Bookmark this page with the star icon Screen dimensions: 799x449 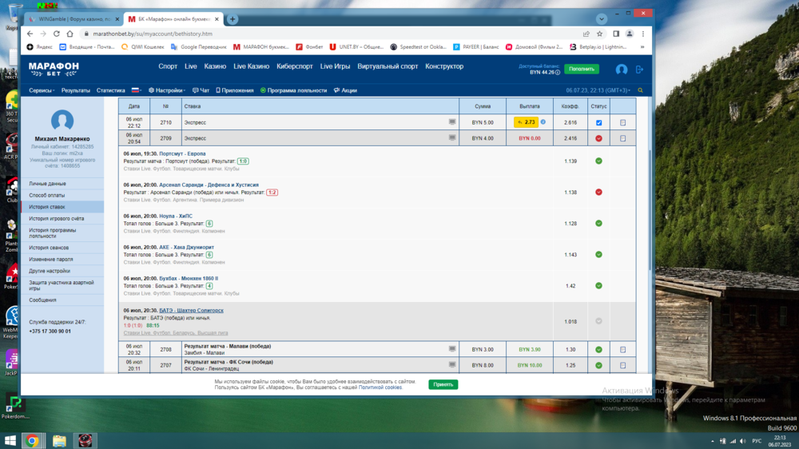pos(600,34)
